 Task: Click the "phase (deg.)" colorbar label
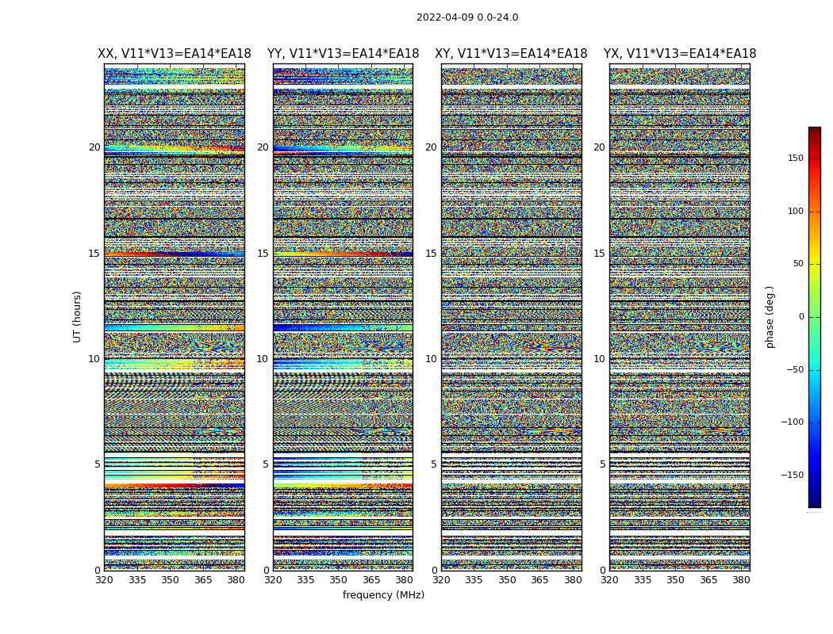[770, 317]
